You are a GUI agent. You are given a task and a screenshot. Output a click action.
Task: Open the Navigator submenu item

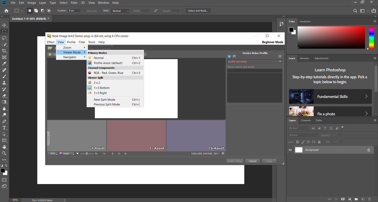pos(72,57)
